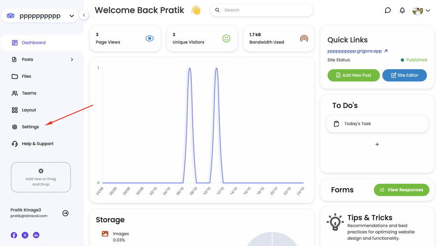Click the Unique Visitors smiley icon
Image resolution: width=439 pixels, height=246 pixels.
coord(226,38)
